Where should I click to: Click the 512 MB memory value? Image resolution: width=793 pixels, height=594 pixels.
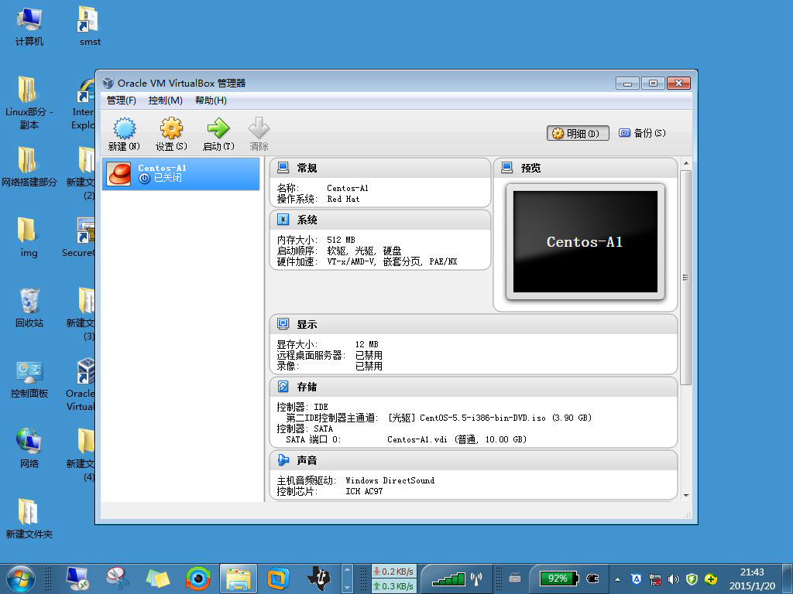[341, 240]
